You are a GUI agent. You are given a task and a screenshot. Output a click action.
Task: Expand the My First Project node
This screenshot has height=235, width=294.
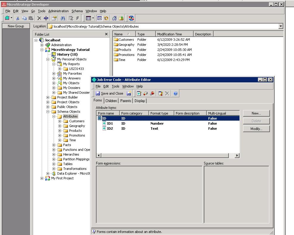point(42,178)
